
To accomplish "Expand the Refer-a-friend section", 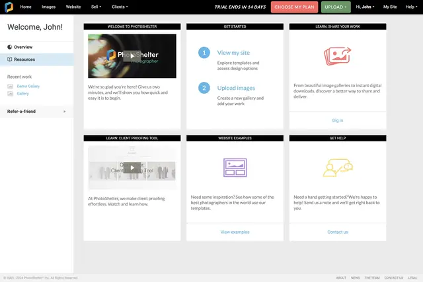I will pyautogui.click(x=37, y=112).
